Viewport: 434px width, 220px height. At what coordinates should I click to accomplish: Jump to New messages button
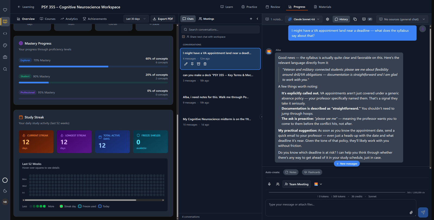click(347, 164)
